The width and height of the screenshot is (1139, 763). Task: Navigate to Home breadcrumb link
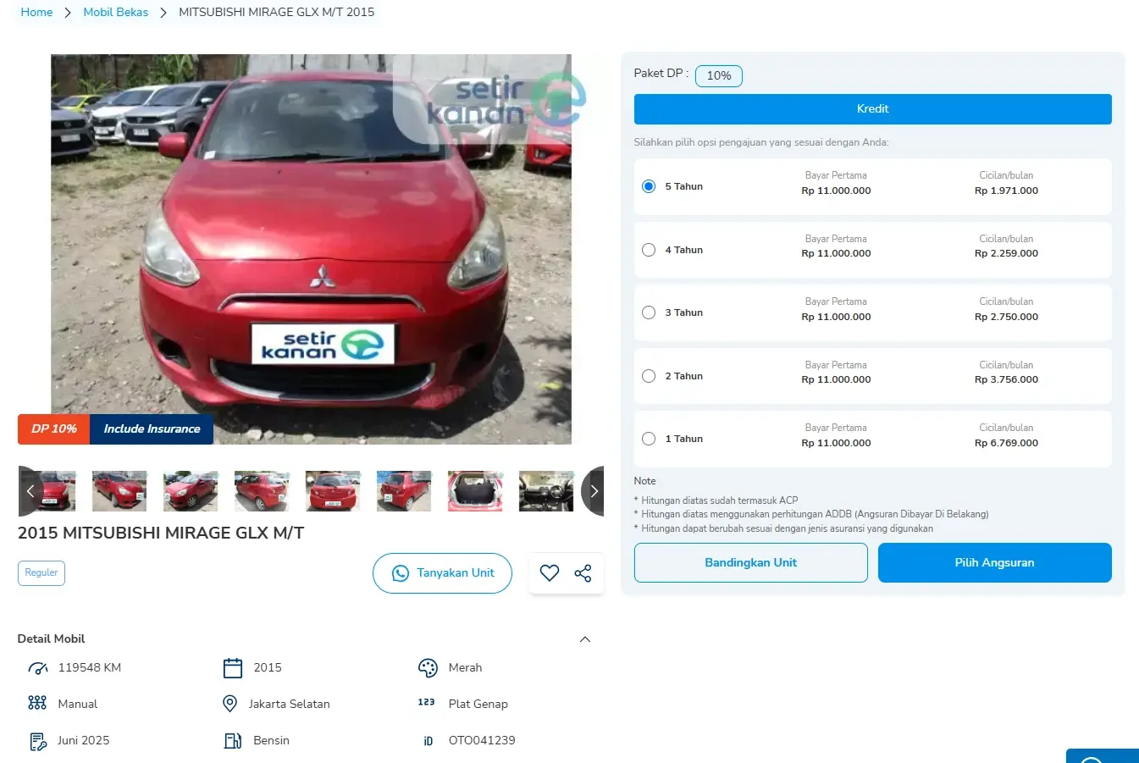point(36,13)
